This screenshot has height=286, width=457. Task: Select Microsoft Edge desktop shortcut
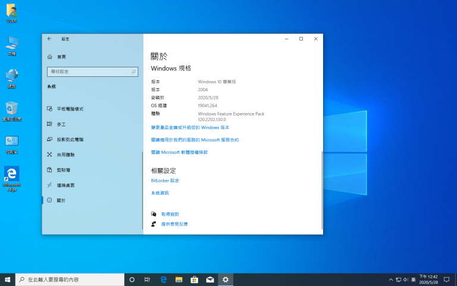(x=12, y=179)
